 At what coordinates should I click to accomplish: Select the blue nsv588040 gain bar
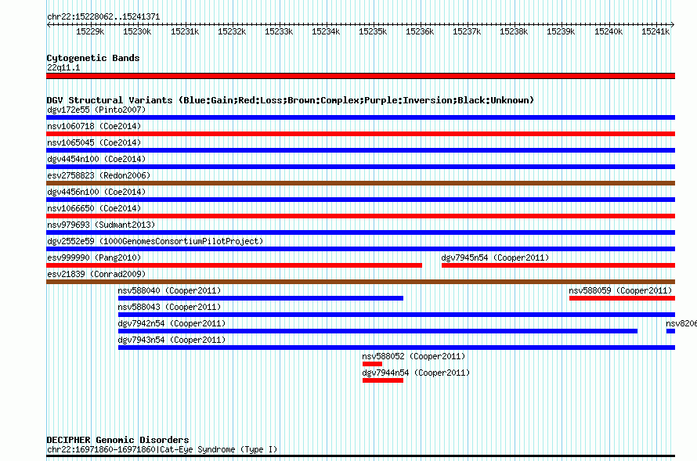[261, 298]
